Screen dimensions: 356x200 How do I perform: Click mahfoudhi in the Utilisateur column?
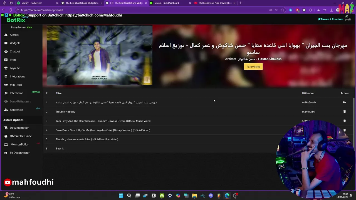click(308, 112)
